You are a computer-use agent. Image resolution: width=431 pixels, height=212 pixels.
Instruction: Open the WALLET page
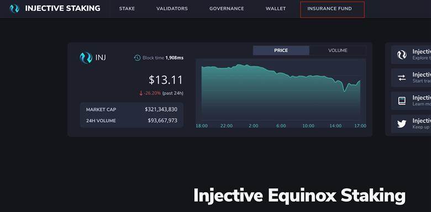pyautogui.click(x=276, y=8)
